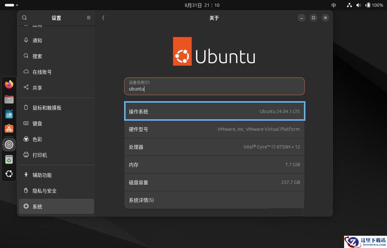Launch Firefox from the dock
Screen dimensions: 387x248
point(9,84)
